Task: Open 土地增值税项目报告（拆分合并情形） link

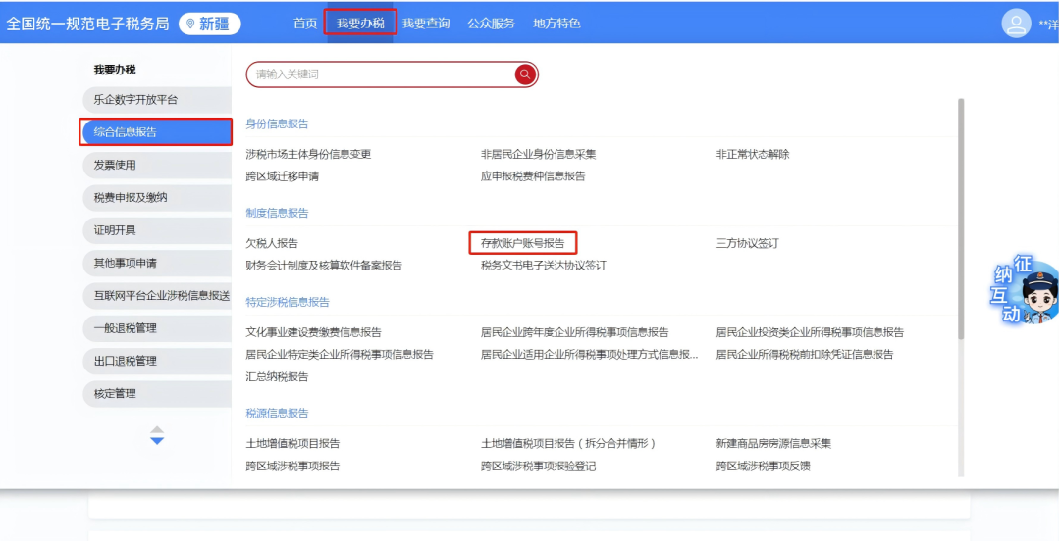Action: 568,444
